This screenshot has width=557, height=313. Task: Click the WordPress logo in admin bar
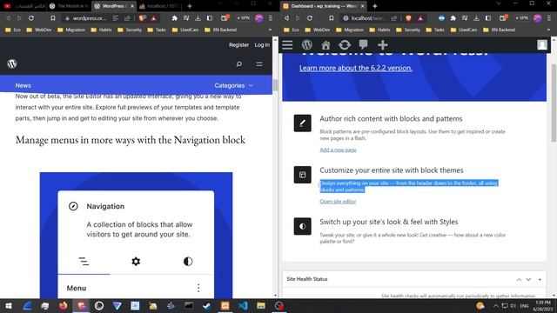click(307, 45)
